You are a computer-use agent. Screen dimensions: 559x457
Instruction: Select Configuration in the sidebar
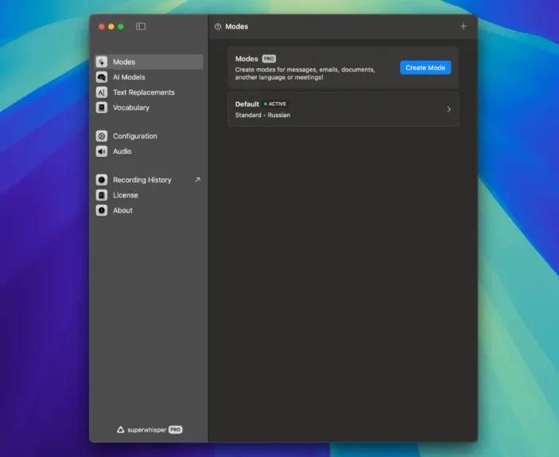135,136
